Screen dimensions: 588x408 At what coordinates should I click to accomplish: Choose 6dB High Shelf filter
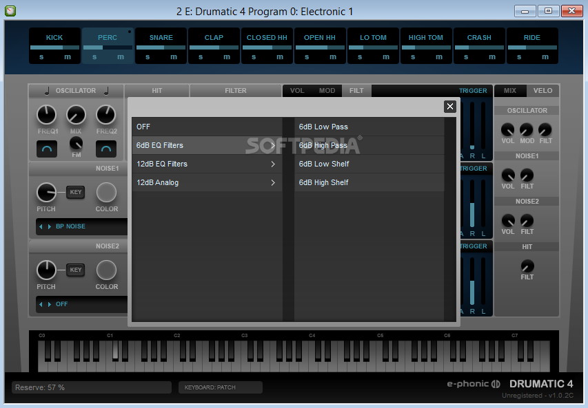pos(369,182)
